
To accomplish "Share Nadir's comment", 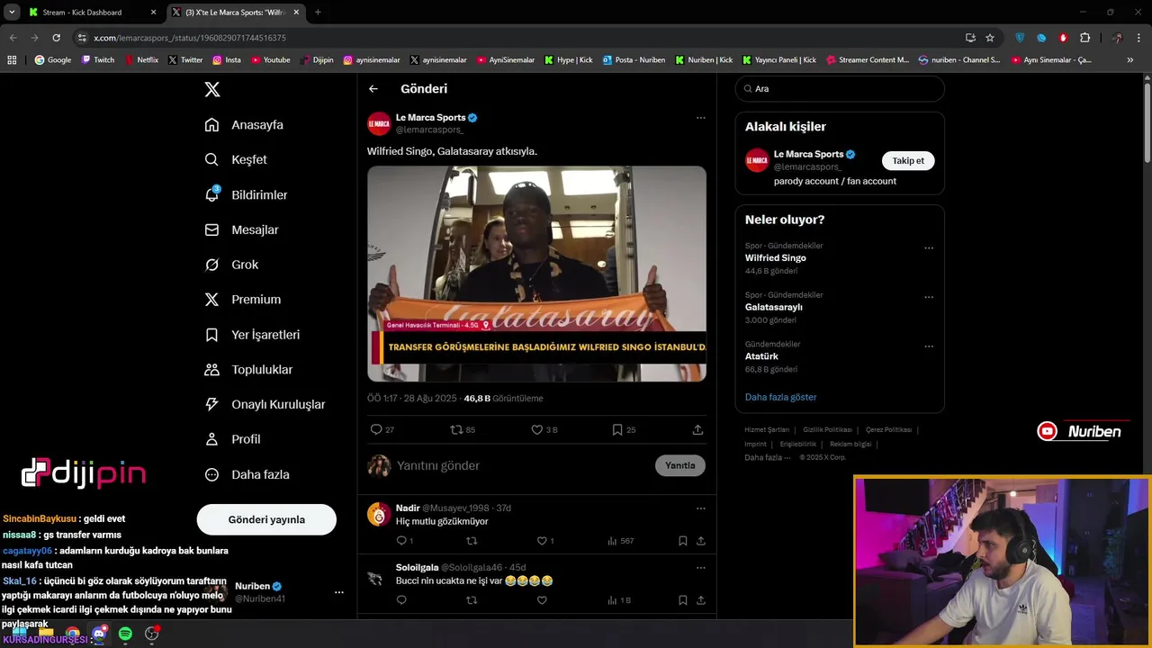I will [x=700, y=541].
